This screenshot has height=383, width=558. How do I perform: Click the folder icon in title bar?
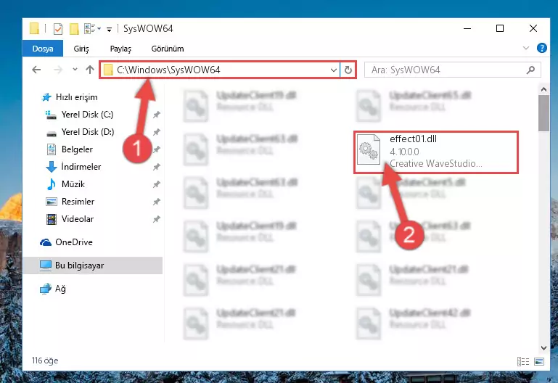click(x=34, y=28)
